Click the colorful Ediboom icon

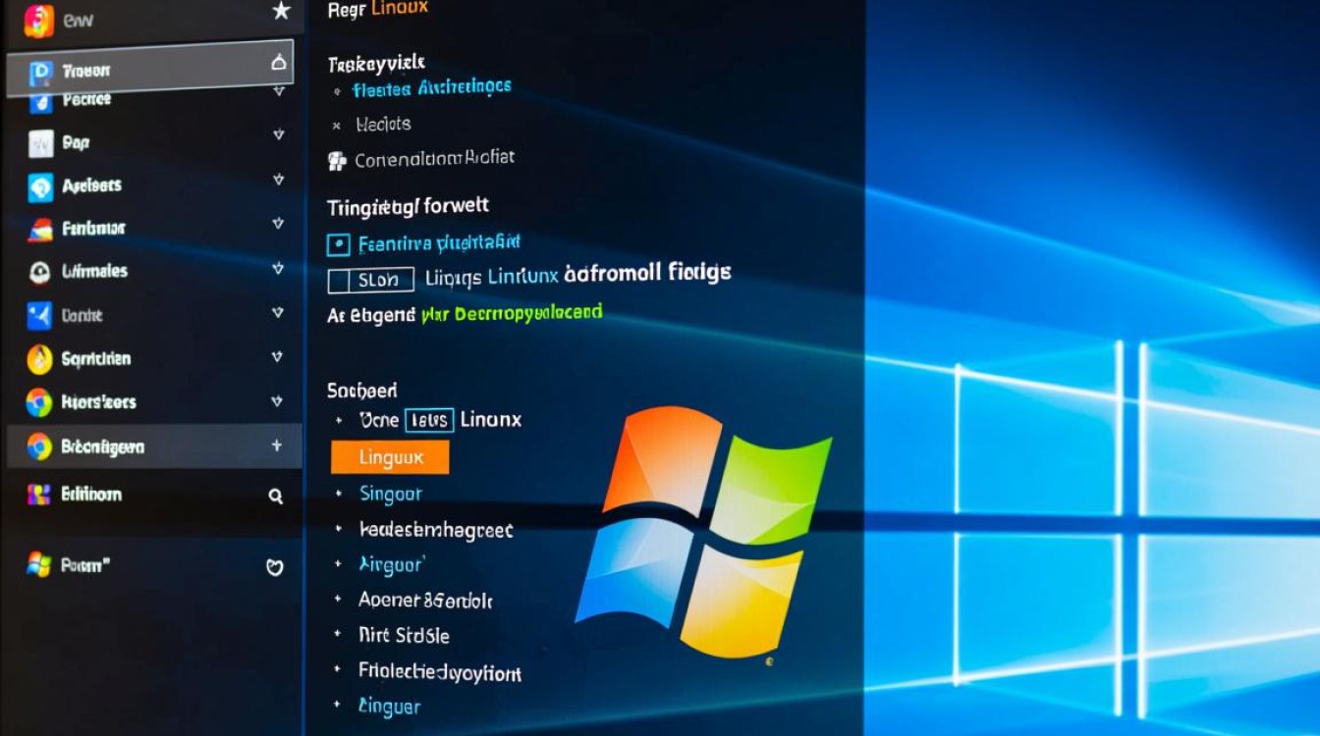pyautogui.click(x=39, y=495)
